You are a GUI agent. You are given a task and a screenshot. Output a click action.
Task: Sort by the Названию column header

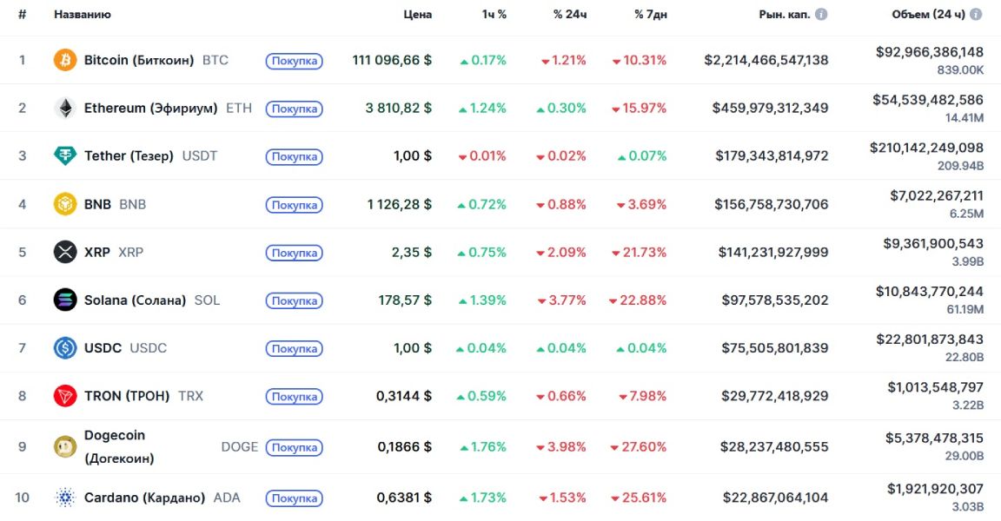point(83,15)
